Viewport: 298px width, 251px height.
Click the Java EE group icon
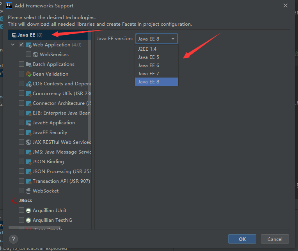coord(14,35)
